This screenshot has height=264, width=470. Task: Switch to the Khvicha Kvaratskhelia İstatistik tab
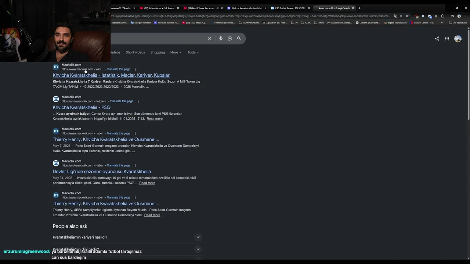pos(247,8)
